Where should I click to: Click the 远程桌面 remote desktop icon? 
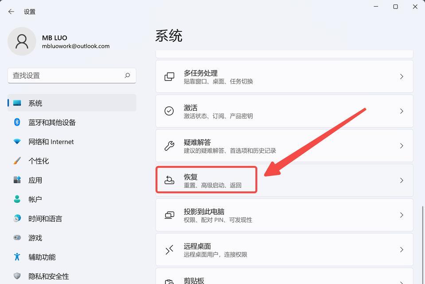[x=169, y=249]
